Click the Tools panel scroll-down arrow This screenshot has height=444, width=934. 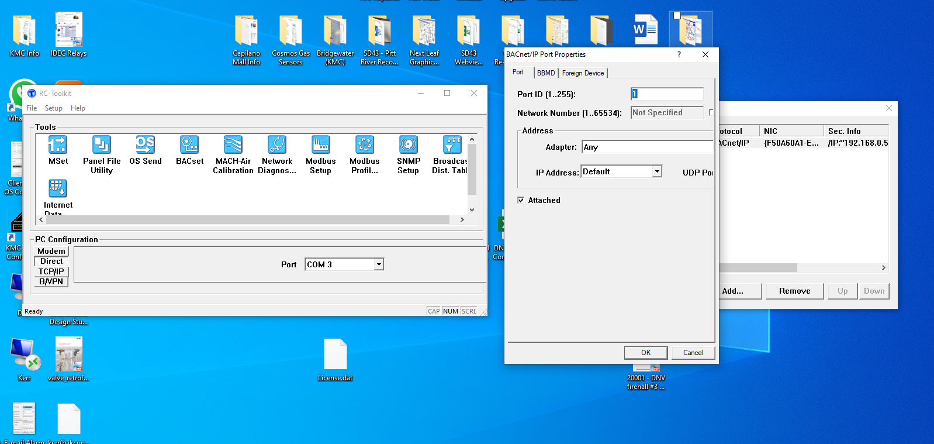tap(472, 210)
